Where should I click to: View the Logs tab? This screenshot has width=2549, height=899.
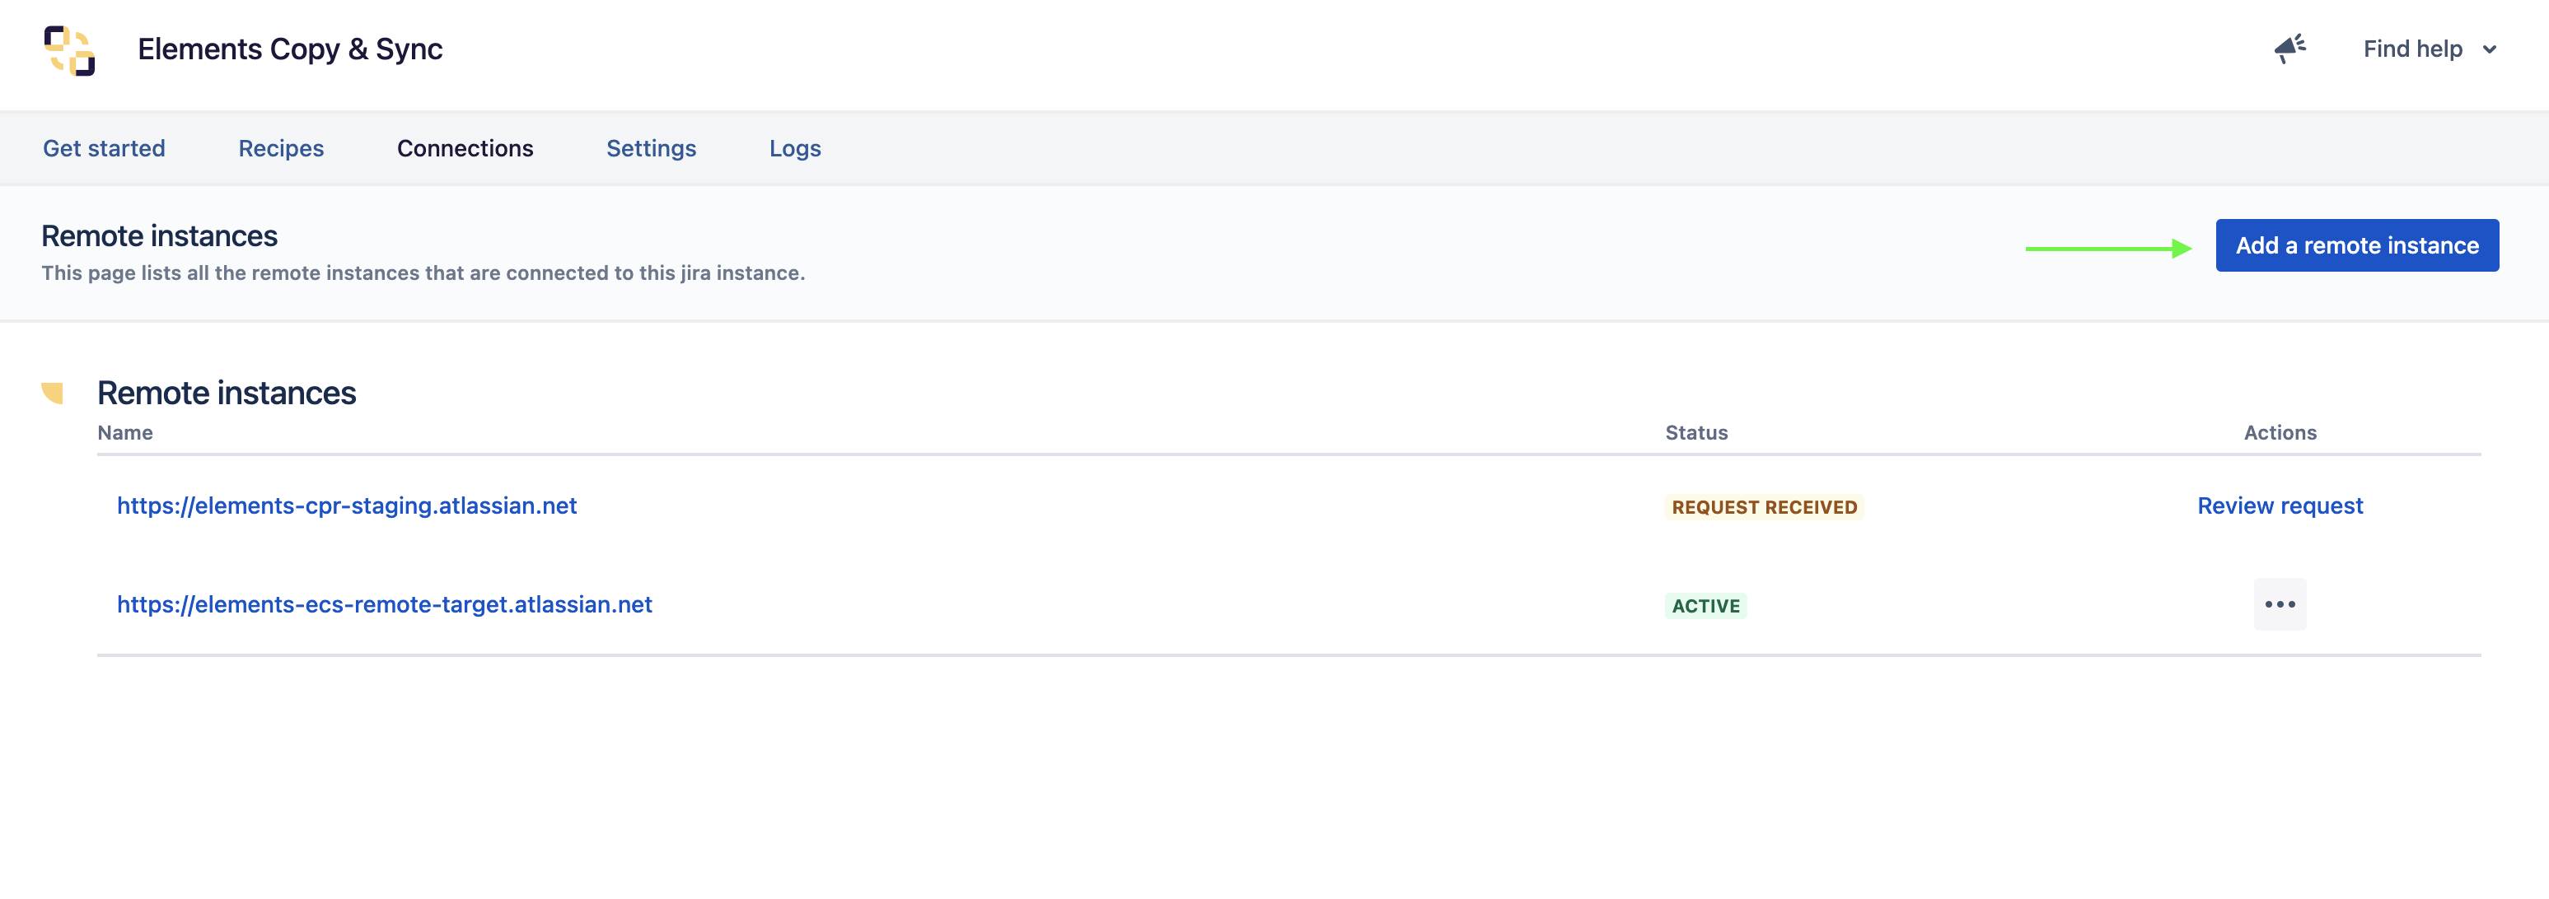[794, 148]
